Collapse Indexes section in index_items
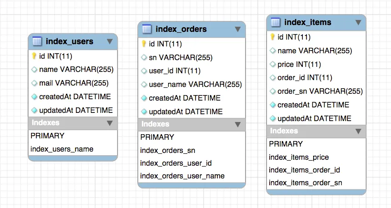The height and width of the screenshot is (208, 391). [358, 132]
